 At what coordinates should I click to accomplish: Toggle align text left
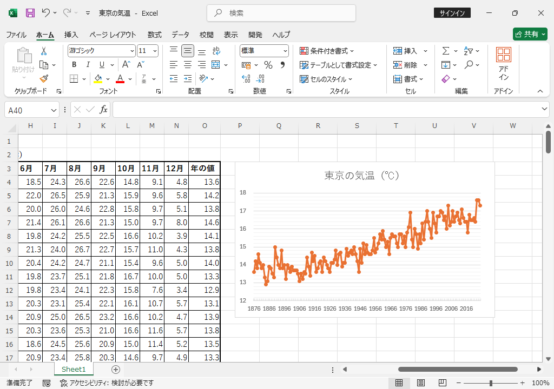174,65
